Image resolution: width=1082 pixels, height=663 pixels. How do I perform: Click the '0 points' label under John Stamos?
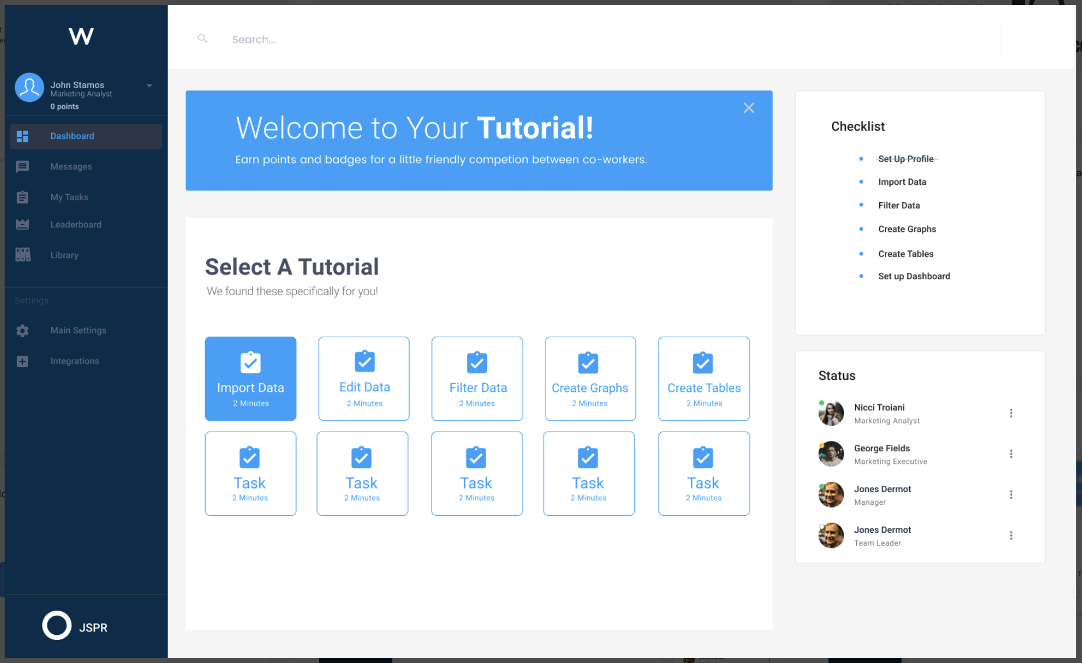pos(65,106)
